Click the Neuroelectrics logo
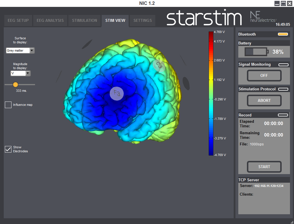The width and height of the screenshot is (294, 224). [263, 17]
